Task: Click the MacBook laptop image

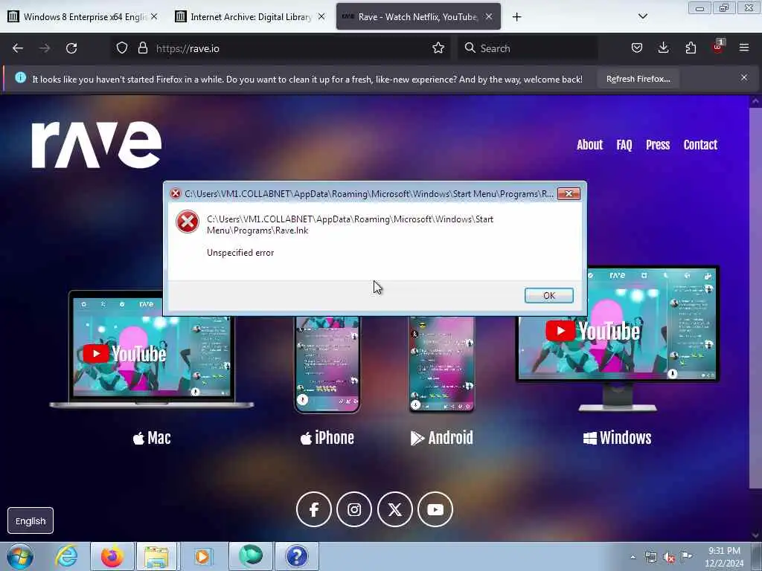Action: point(151,351)
